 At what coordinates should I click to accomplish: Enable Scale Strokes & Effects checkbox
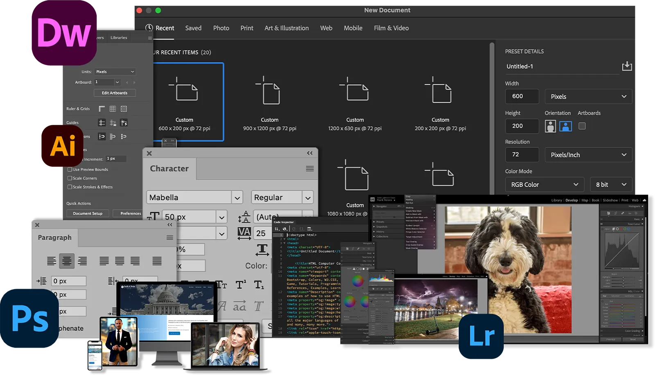70,187
